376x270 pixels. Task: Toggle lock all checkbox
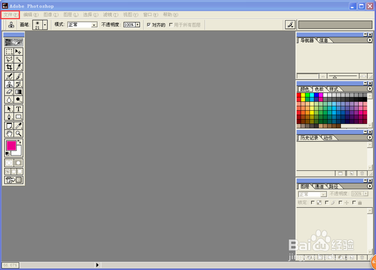point(354,203)
